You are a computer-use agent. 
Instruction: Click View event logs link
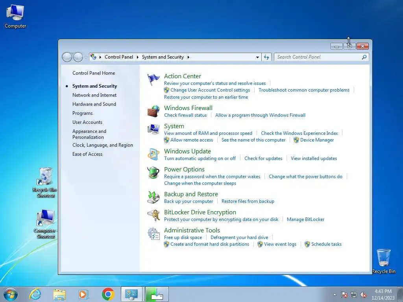[x=280, y=244]
